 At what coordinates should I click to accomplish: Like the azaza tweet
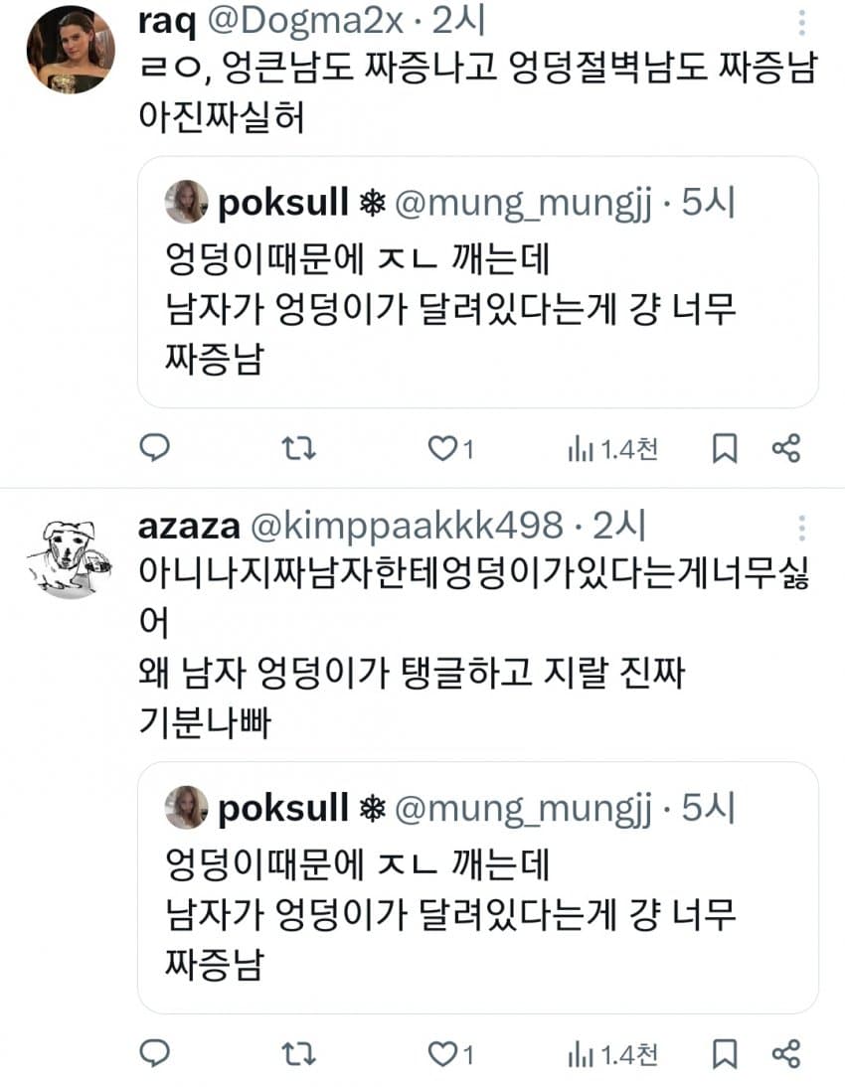point(441,1053)
